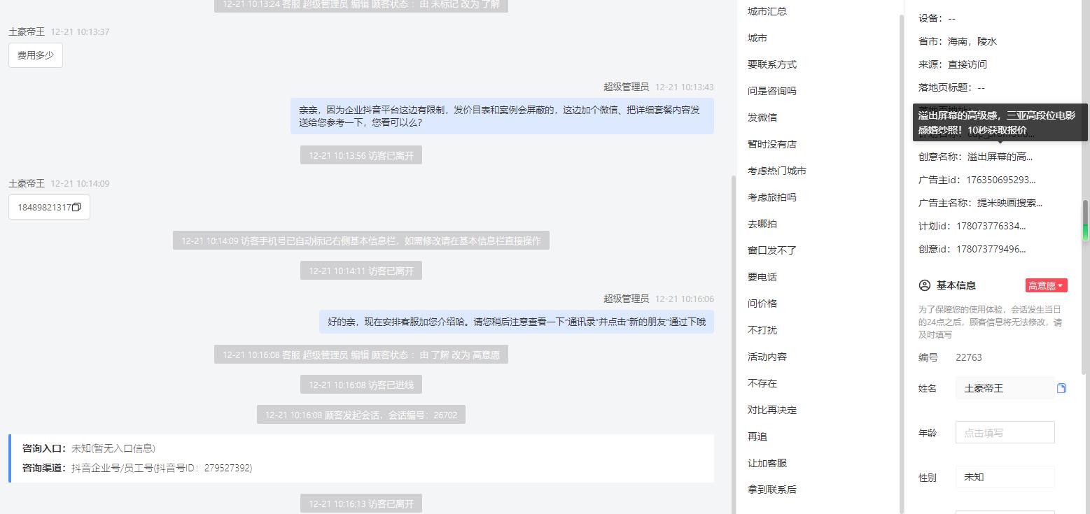Open the 性别 未知 dropdown
Screen dimensions: 1090x514
pos(1005,477)
